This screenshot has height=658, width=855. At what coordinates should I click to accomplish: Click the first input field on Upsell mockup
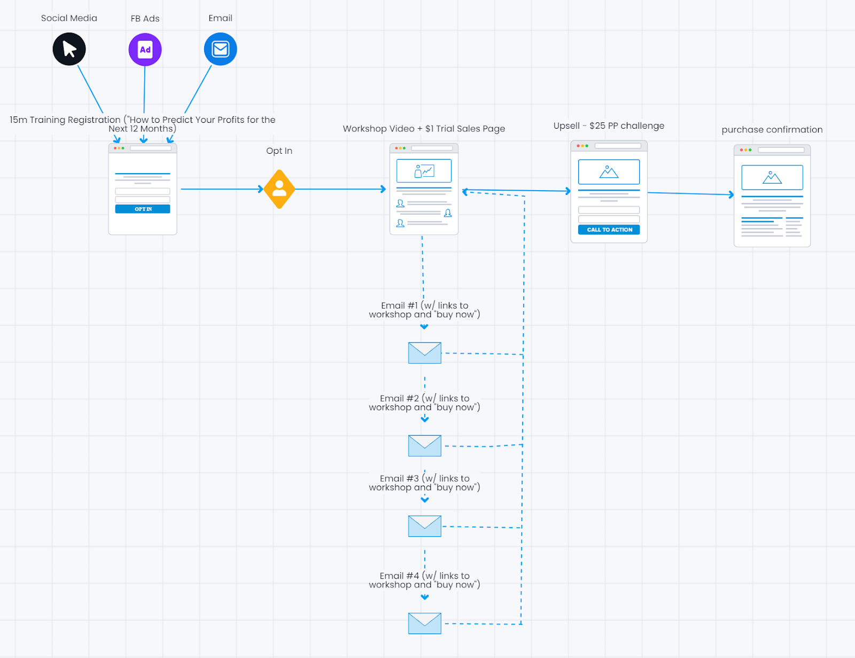click(609, 210)
